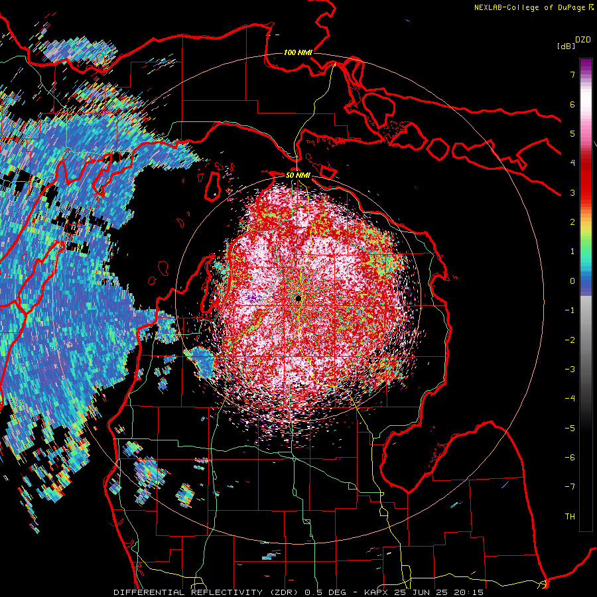The width and height of the screenshot is (597, 597).
Task: Click the TH label on the color scale
Action: pos(570,517)
